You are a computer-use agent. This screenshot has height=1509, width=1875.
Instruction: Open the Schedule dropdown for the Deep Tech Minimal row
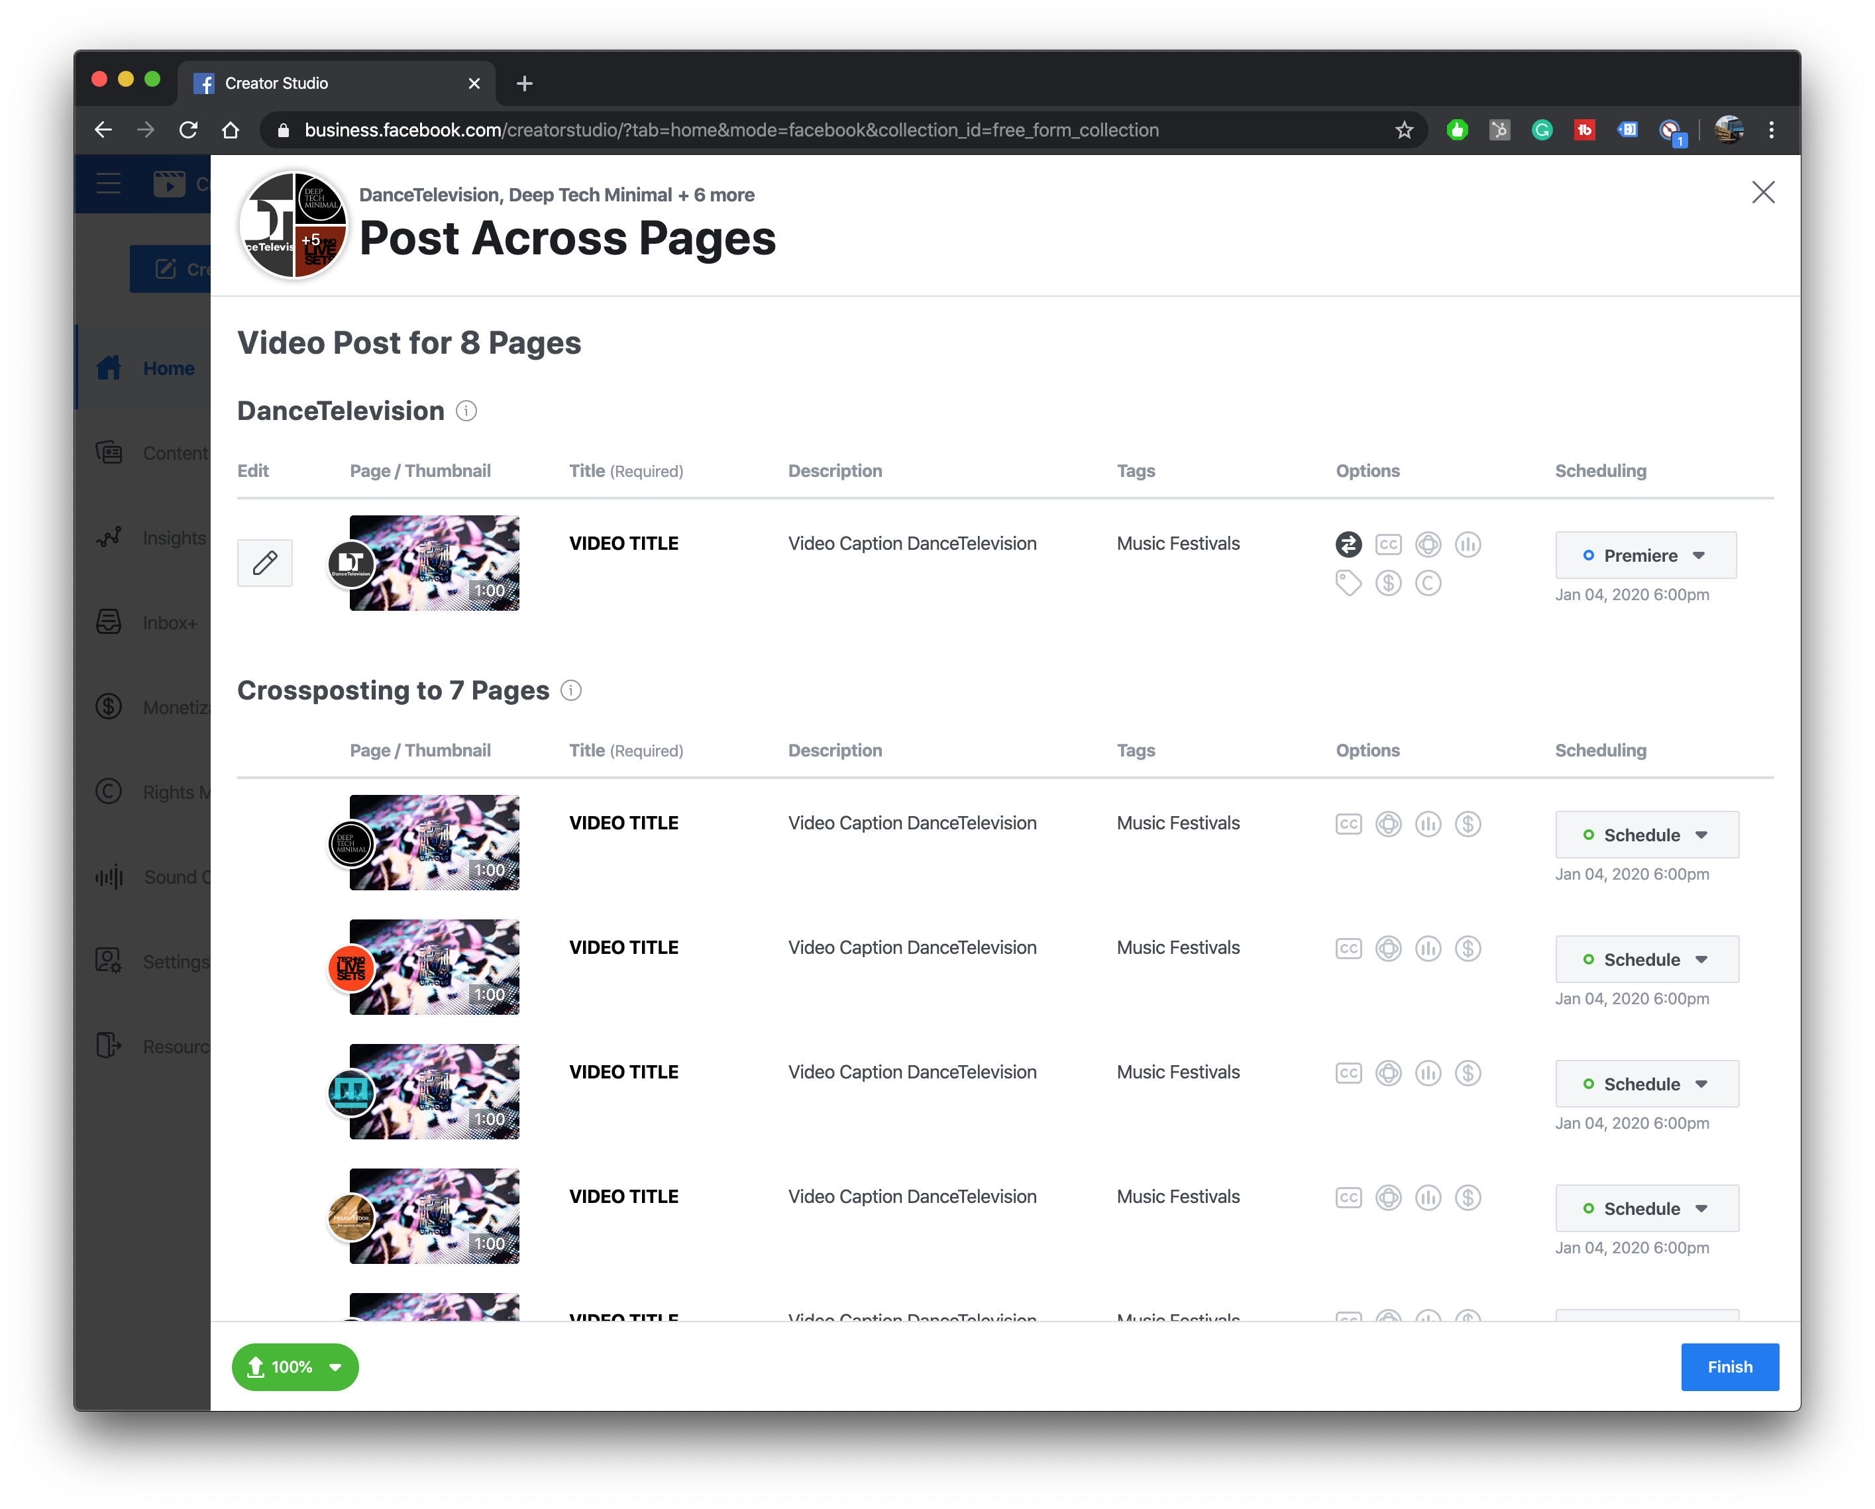point(1646,835)
